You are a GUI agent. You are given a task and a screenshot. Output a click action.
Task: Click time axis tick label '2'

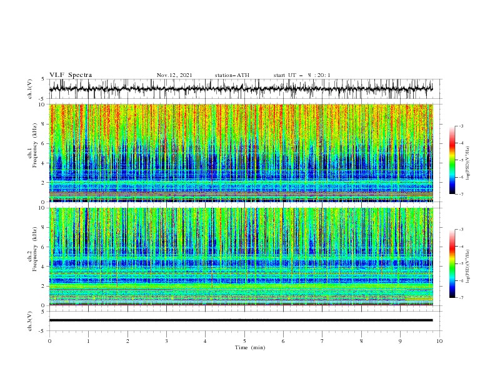coord(127,341)
